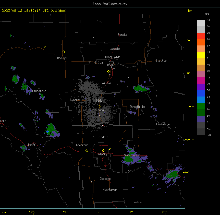Click the Limestone label
The image size is (220, 215).
pos(39,91)
